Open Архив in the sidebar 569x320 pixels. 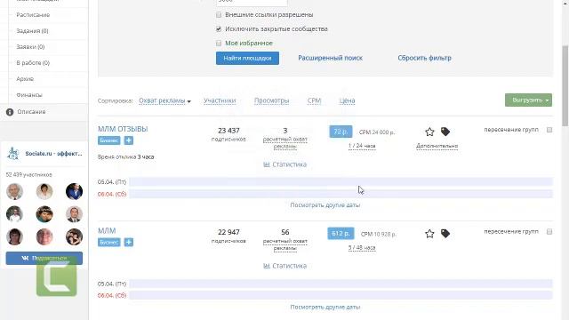click(x=25, y=79)
